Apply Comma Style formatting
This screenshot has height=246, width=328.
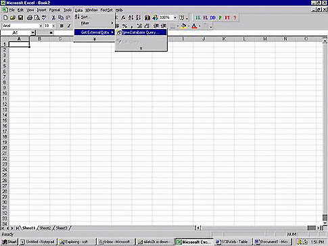(132, 26)
